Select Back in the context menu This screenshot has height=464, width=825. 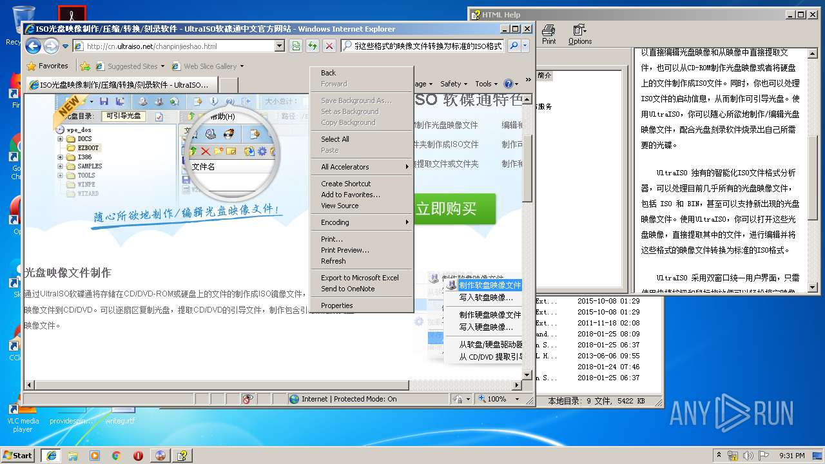[x=362, y=73]
